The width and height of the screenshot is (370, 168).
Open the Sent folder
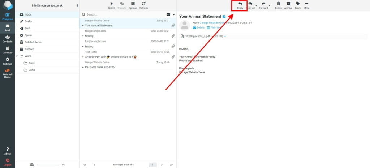47,28
